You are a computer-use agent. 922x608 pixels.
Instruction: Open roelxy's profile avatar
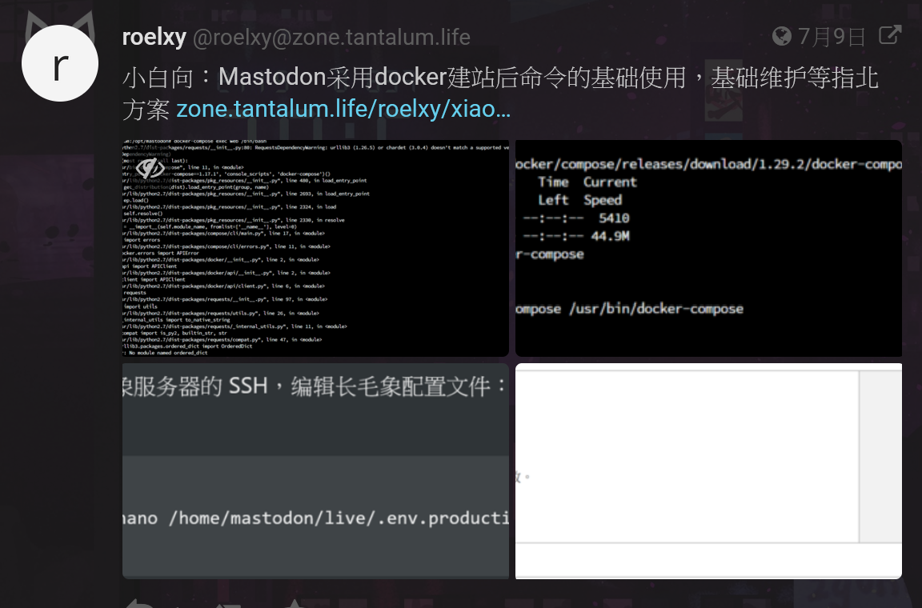click(x=60, y=63)
